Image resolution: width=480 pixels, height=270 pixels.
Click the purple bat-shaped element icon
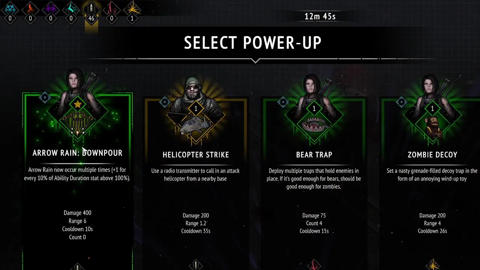(x=51, y=8)
